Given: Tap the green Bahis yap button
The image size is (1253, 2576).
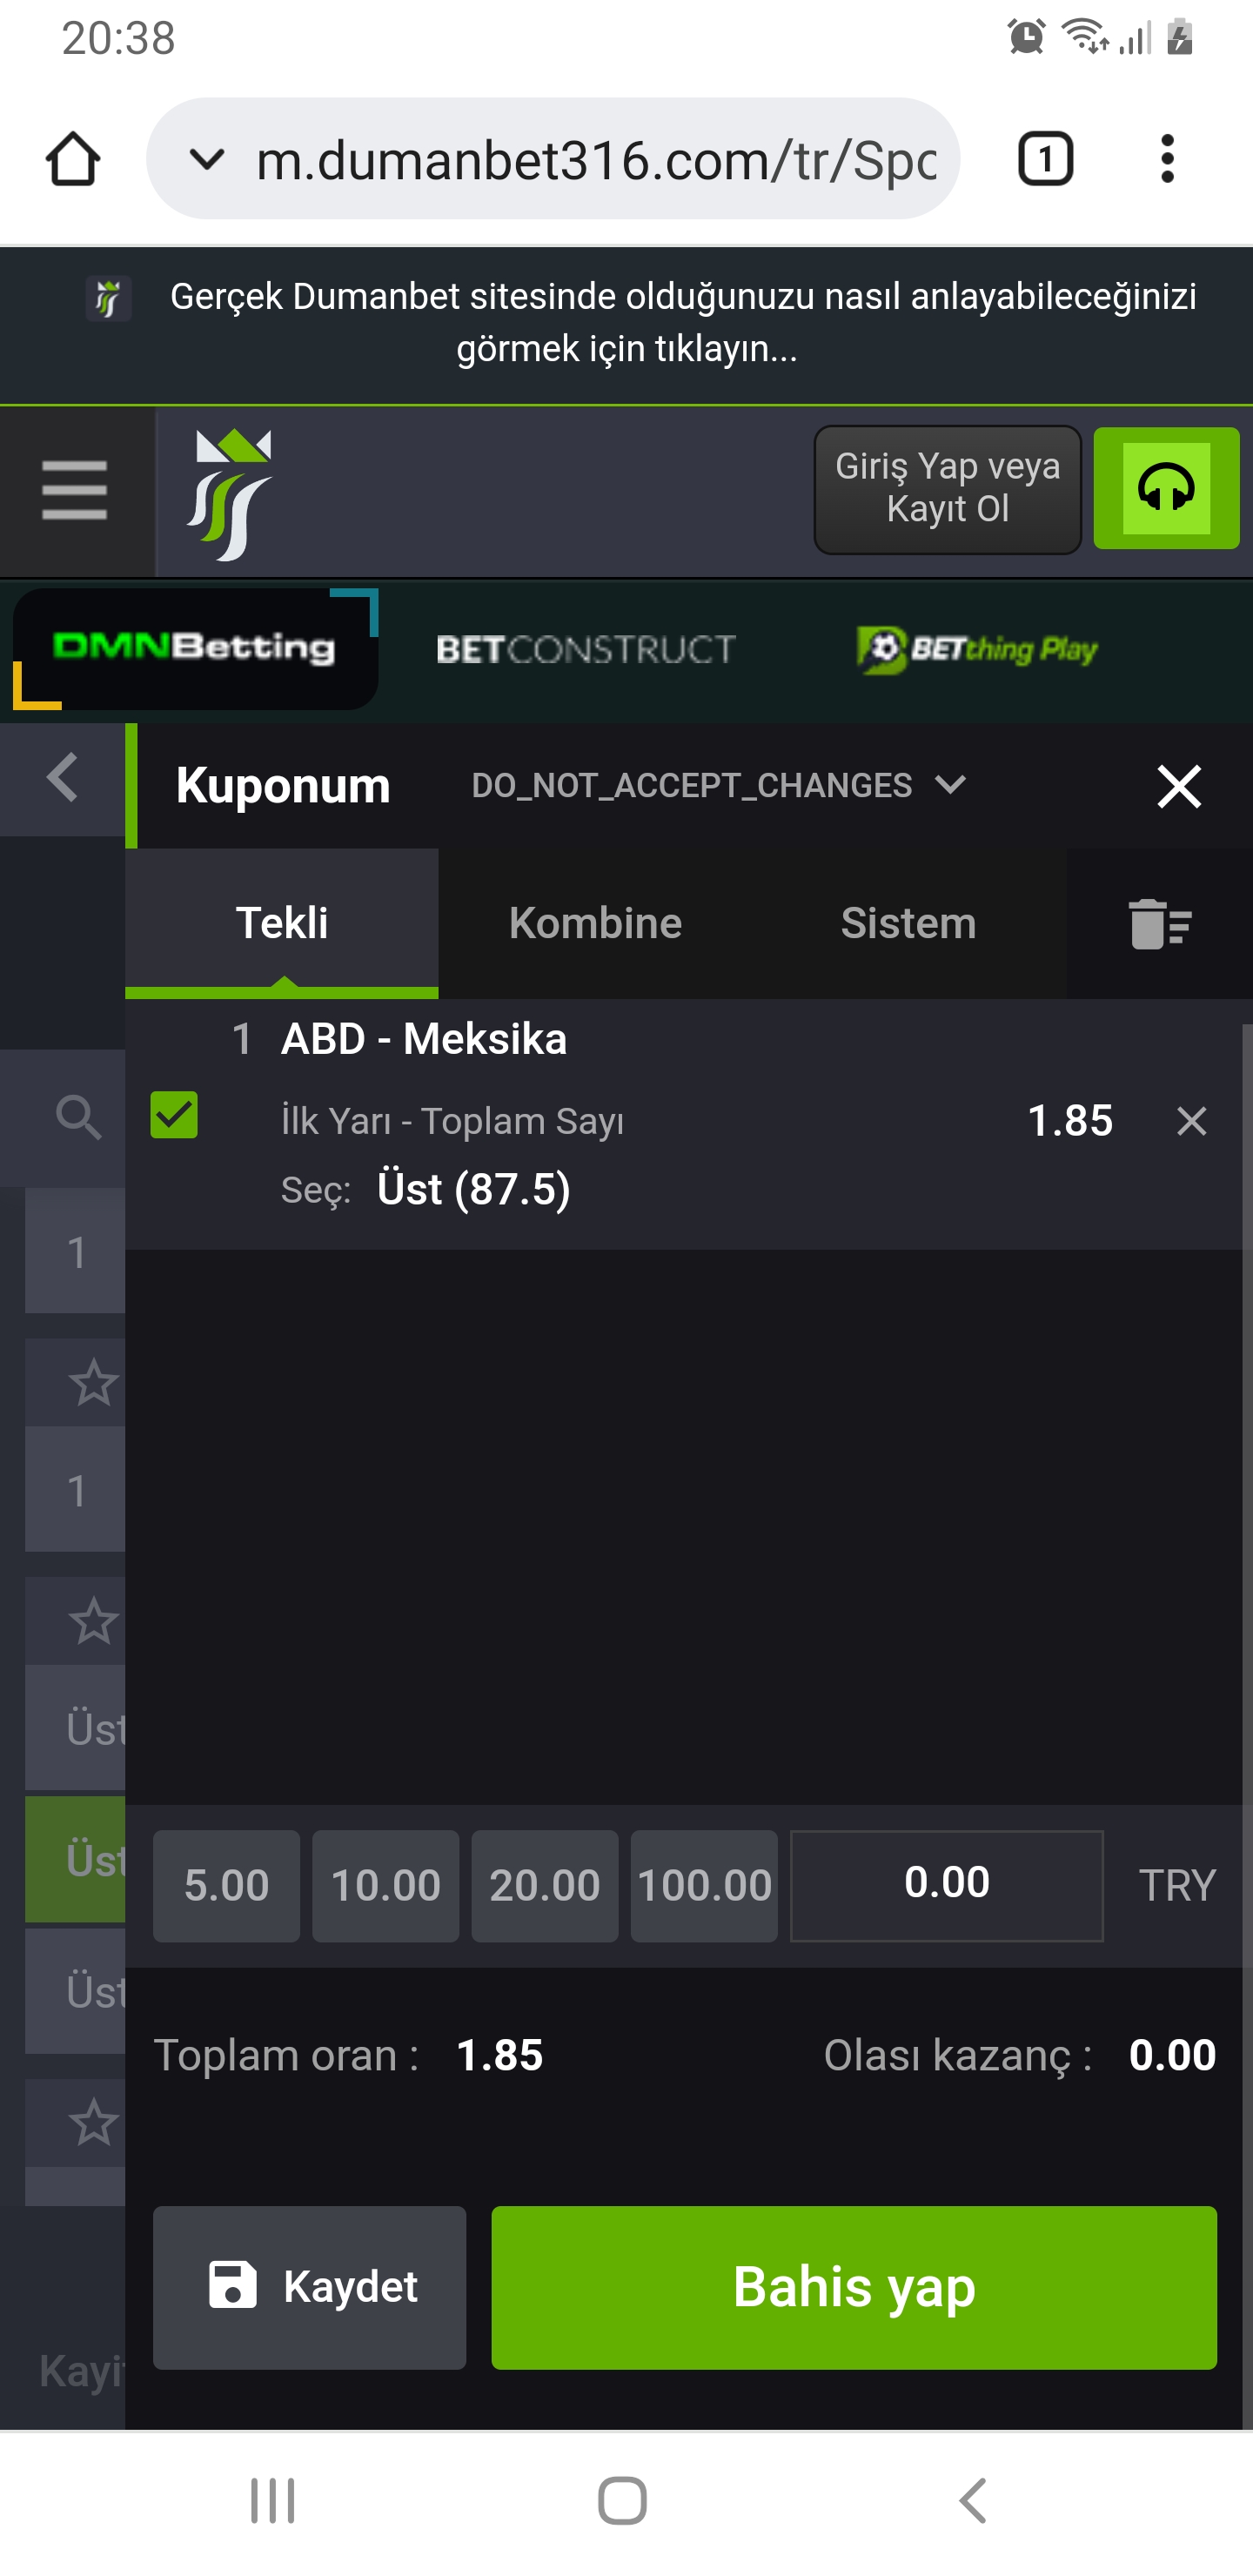Looking at the screenshot, I should click(x=854, y=2287).
